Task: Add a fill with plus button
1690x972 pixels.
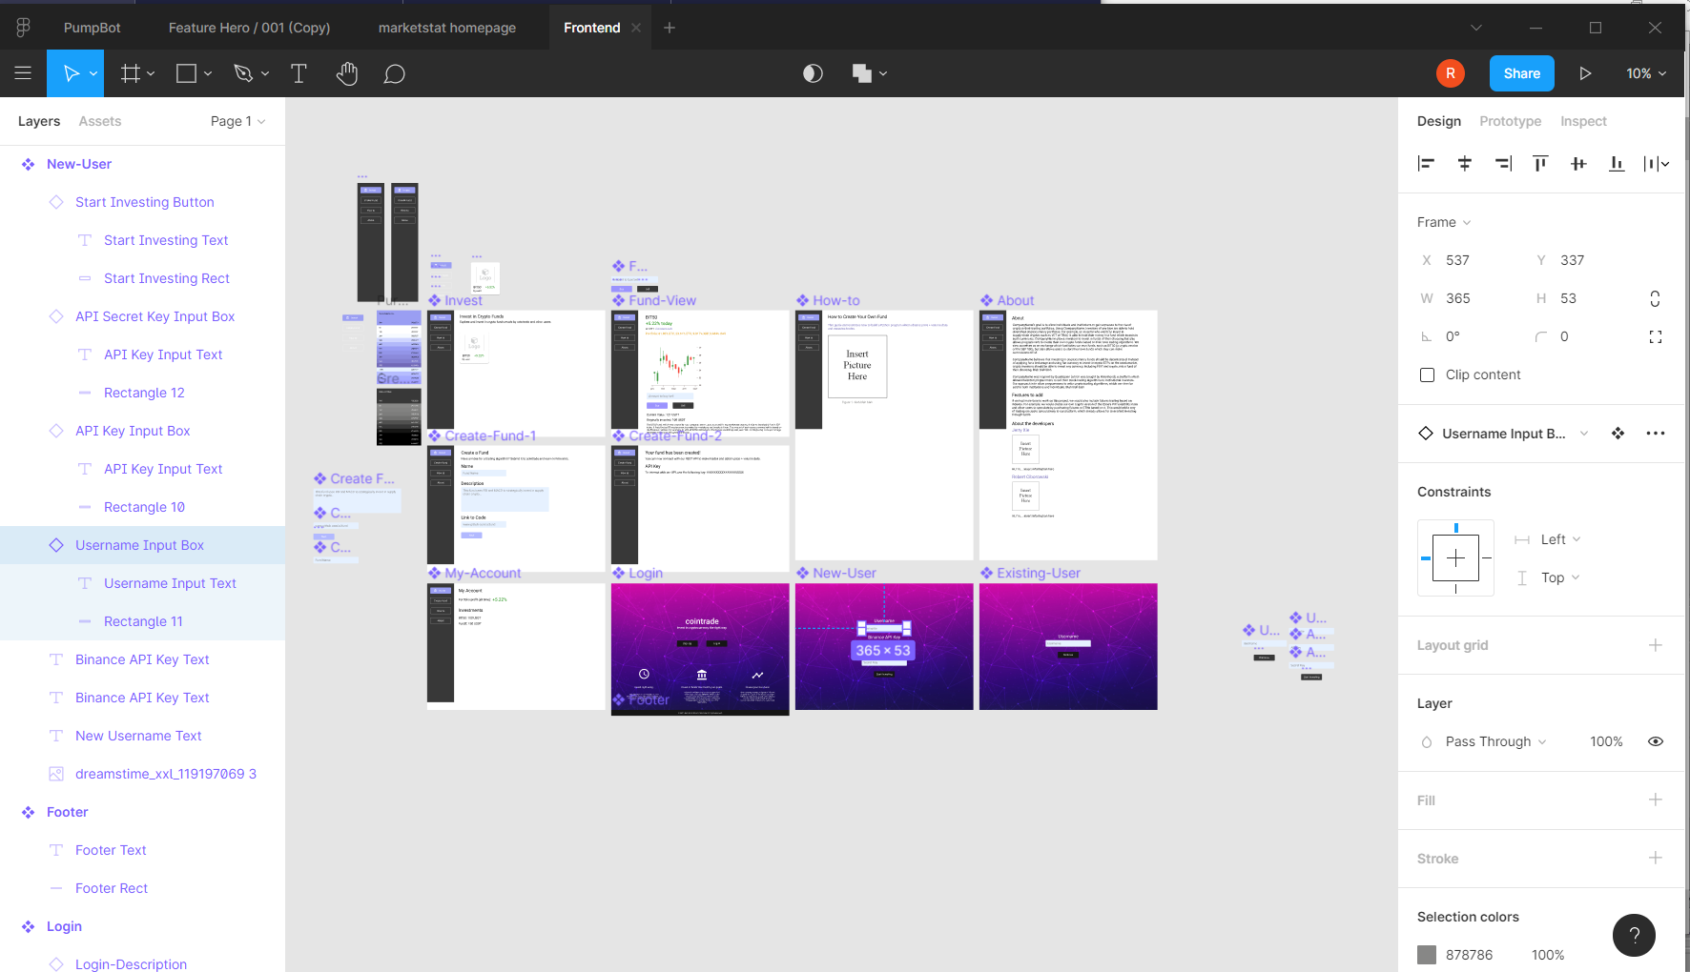Action: [x=1655, y=800]
